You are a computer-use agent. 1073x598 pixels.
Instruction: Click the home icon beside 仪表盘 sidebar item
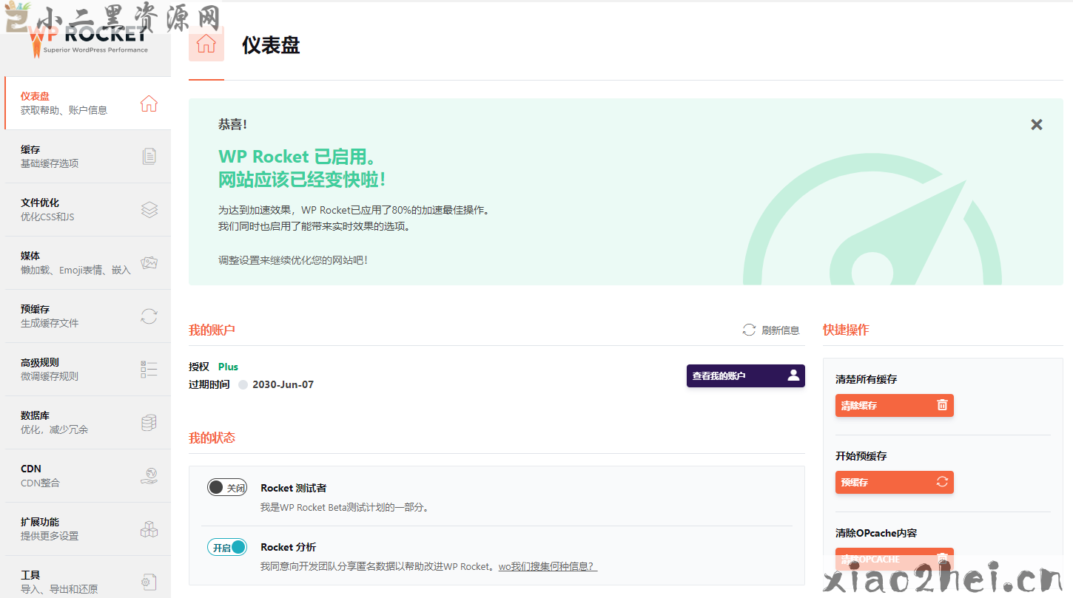(149, 103)
